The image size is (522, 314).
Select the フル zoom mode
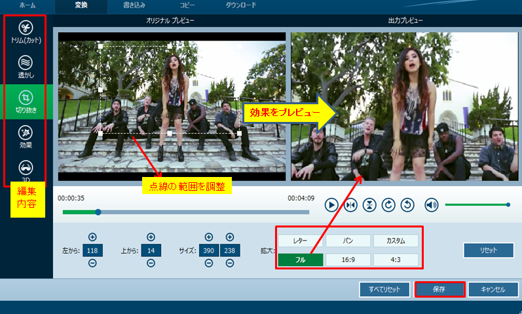[300, 260]
